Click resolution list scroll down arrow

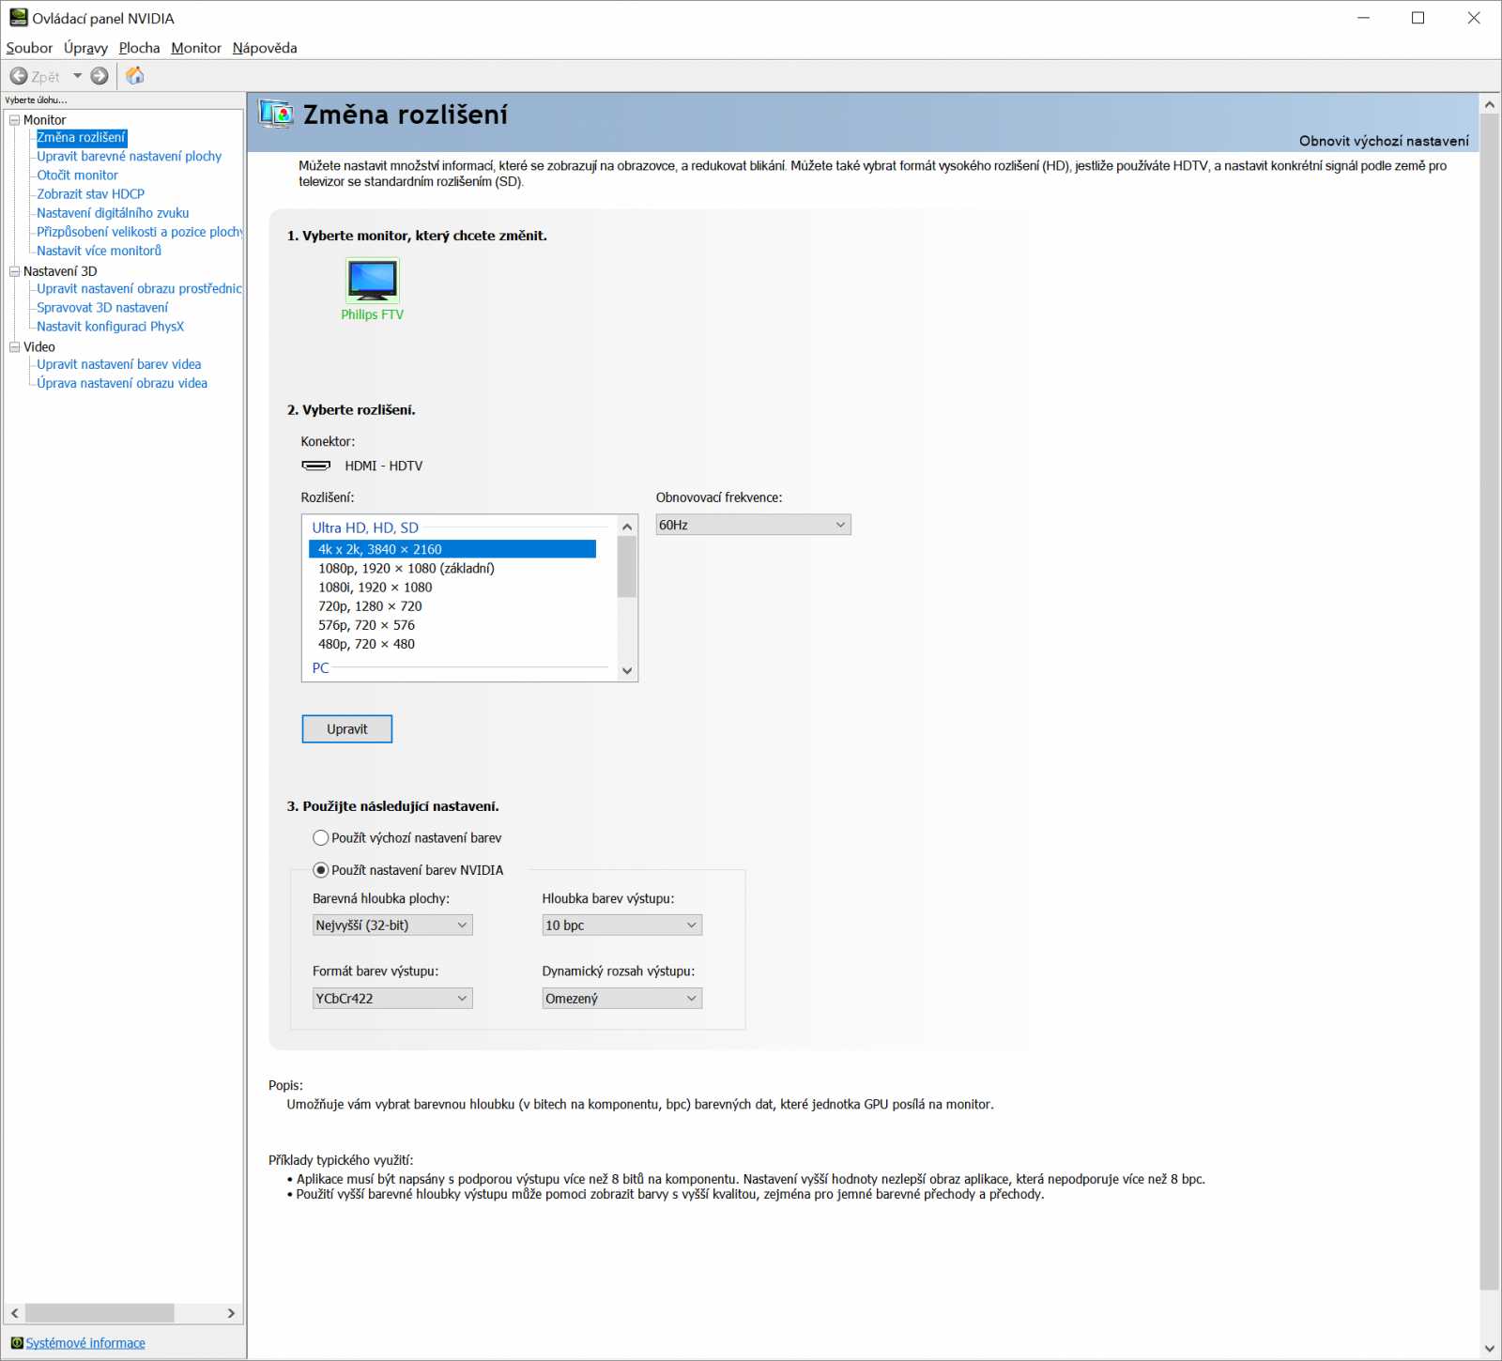pos(627,670)
